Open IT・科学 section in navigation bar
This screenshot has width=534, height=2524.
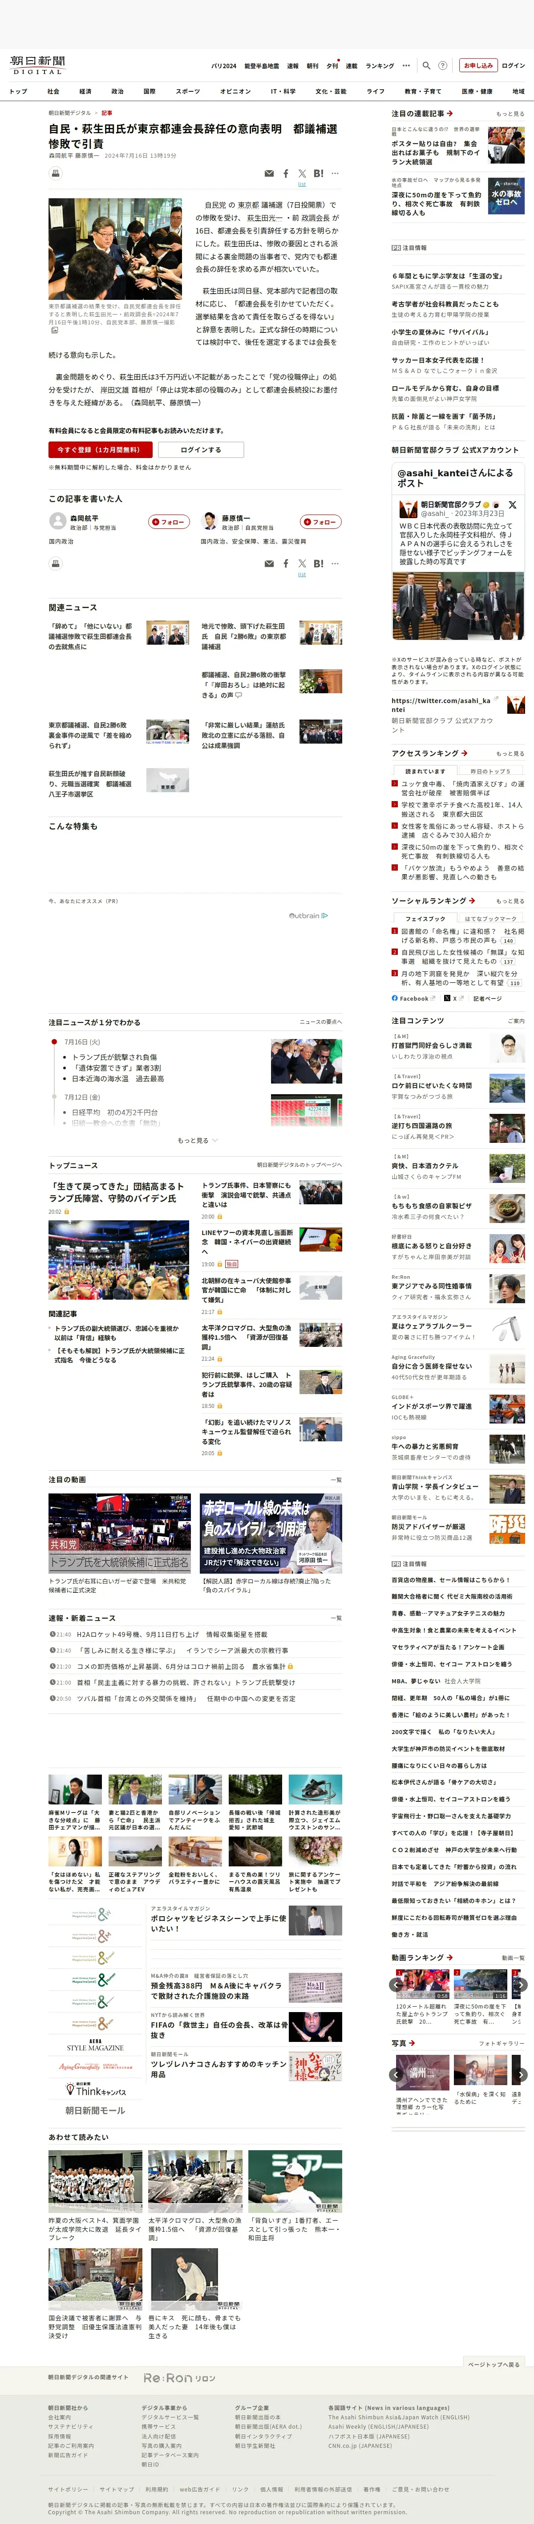point(283,91)
